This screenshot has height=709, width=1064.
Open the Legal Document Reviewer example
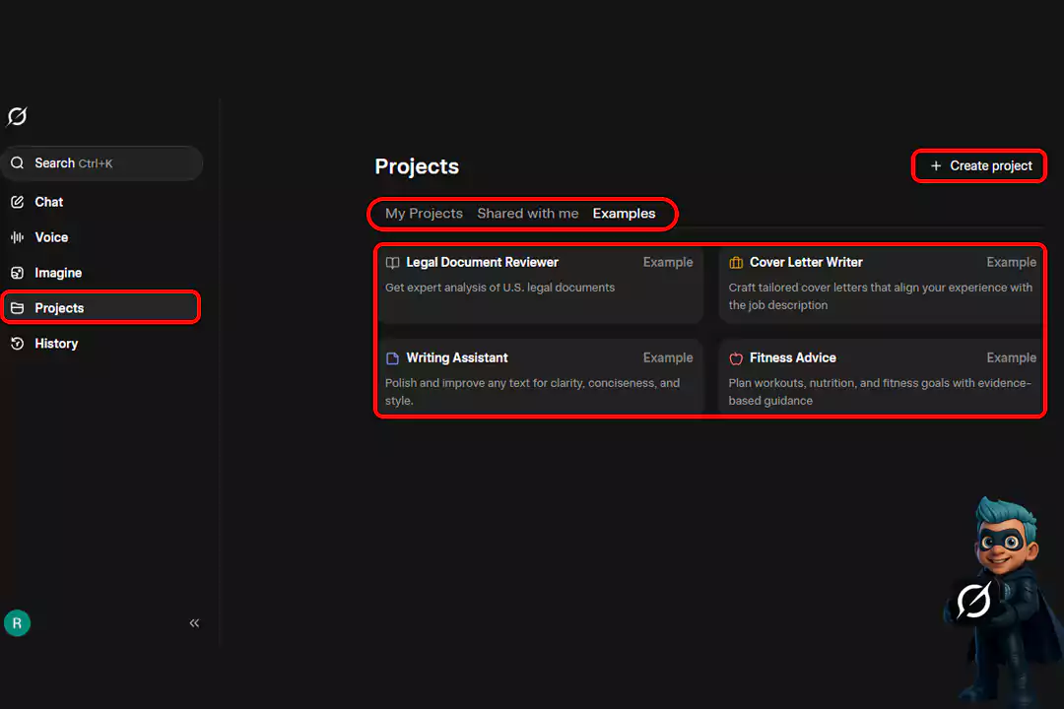[539, 284]
